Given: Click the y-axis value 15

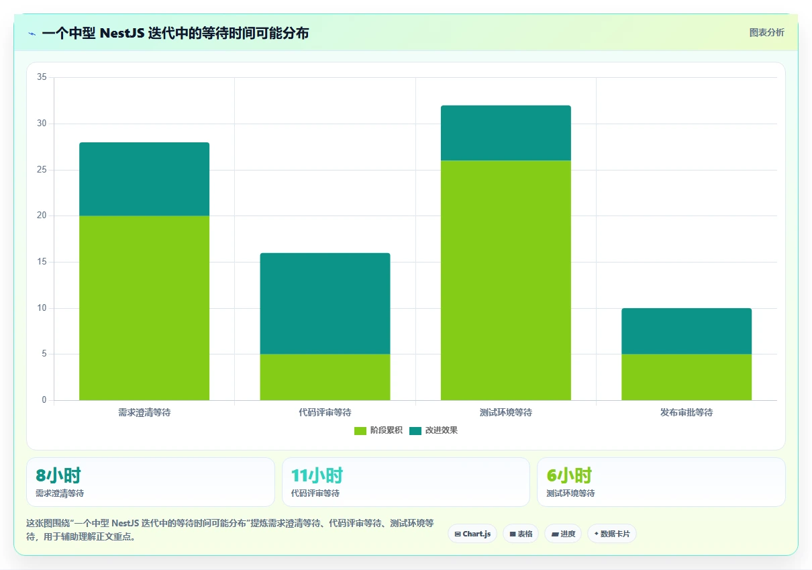Looking at the screenshot, I should point(42,262).
